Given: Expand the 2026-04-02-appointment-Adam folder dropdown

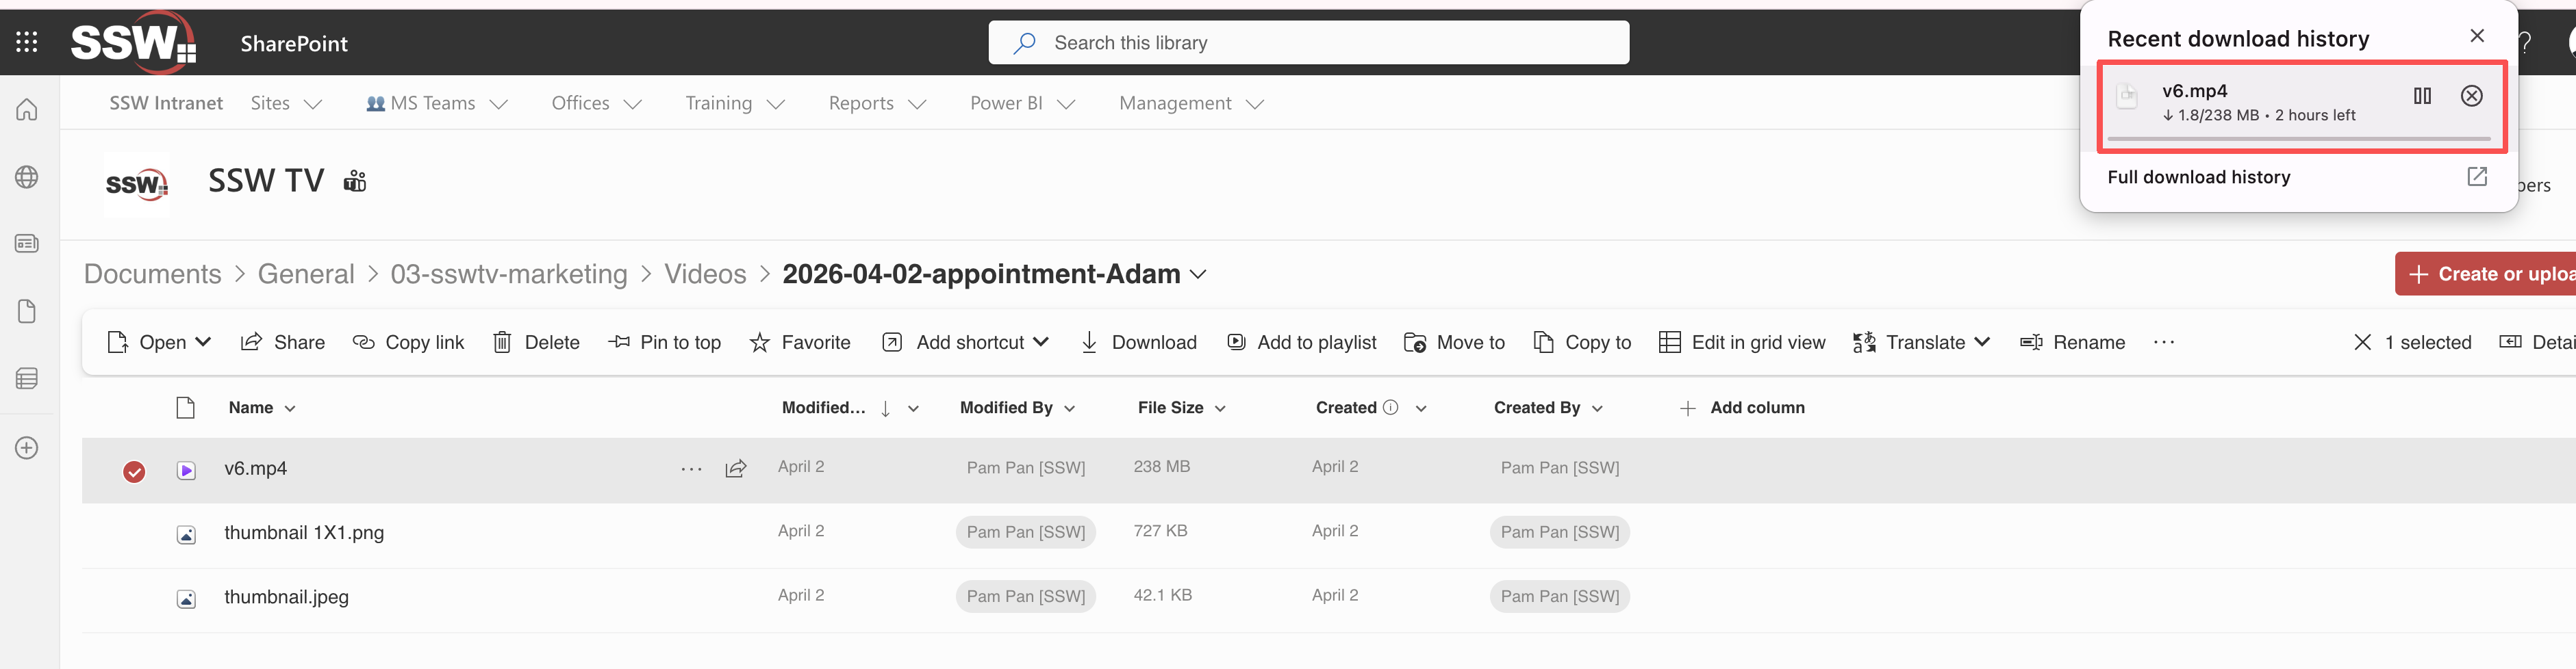Looking at the screenshot, I should 1198,274.
